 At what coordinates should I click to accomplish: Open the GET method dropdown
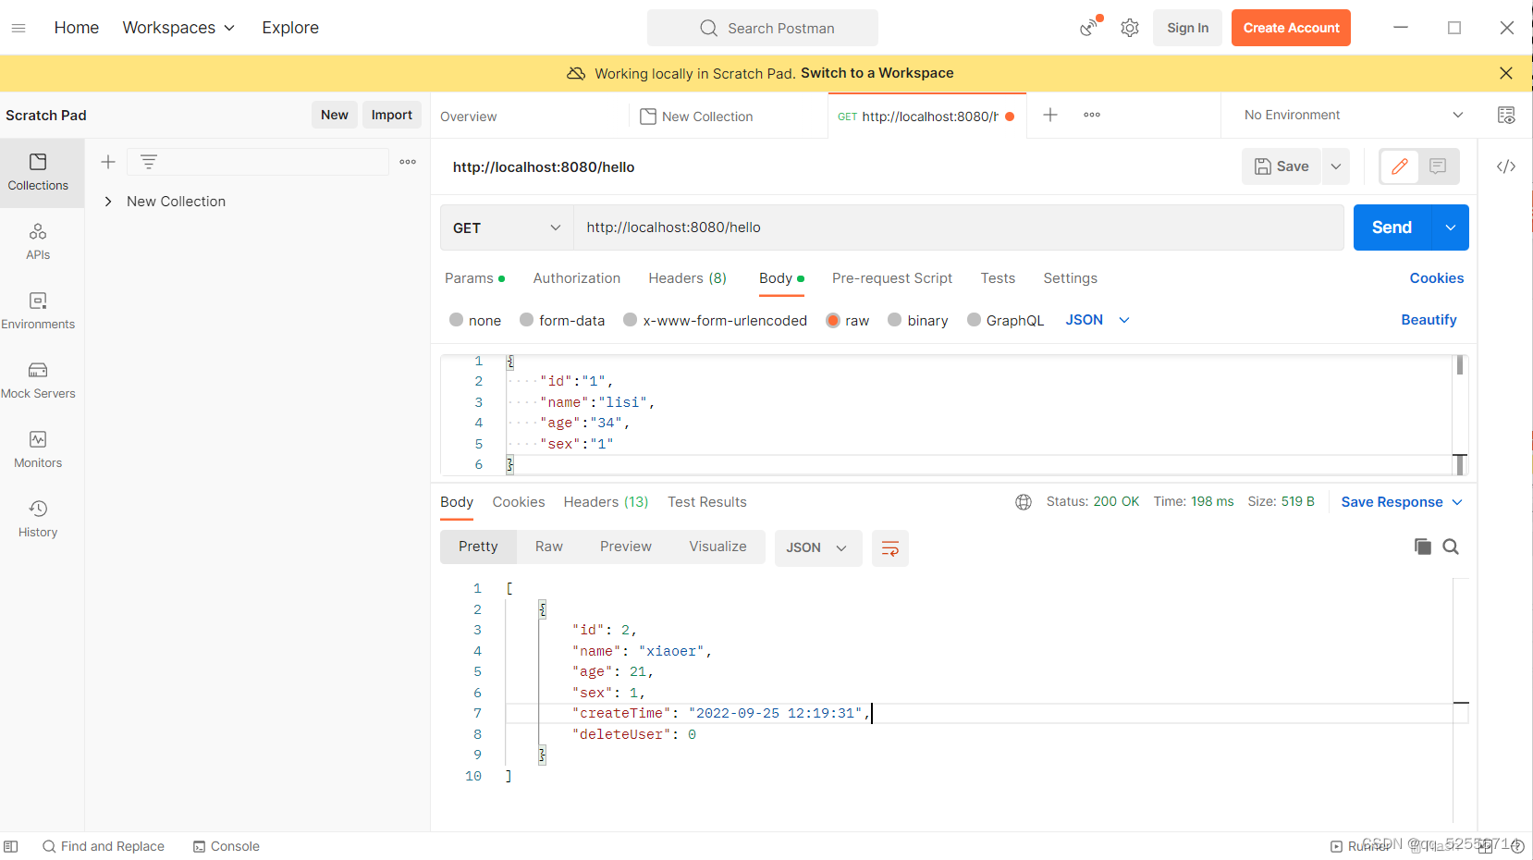507,227
